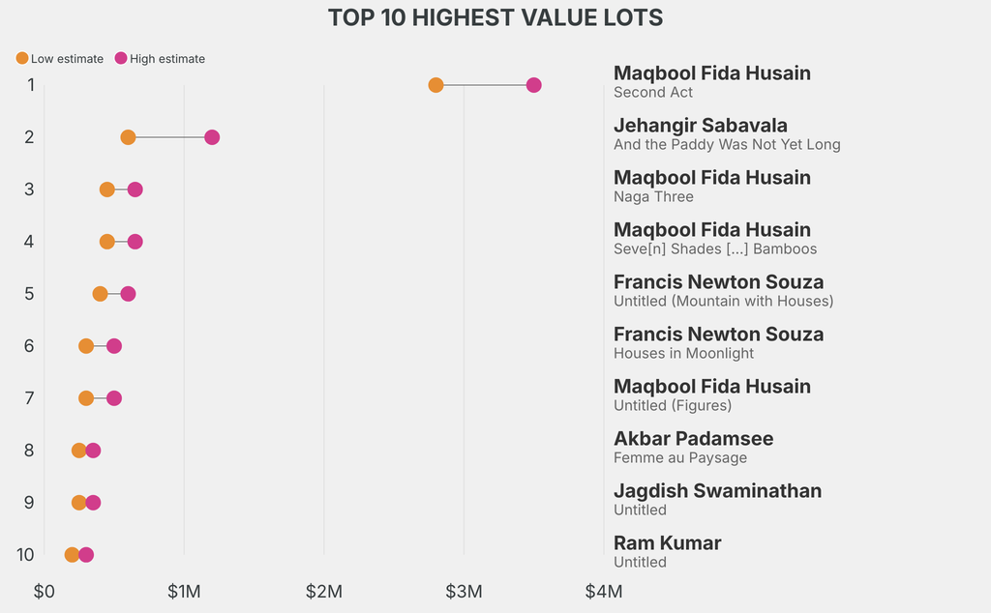Viewport: 991px width, 613px height.
Task: Click the orange Low estimate legend dot
Action: click(22, 59)
